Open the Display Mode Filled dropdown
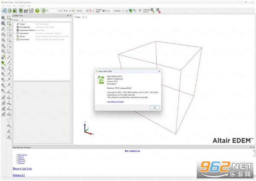The width and height of the screenshot is (256, 181). (x=108, y=11)
